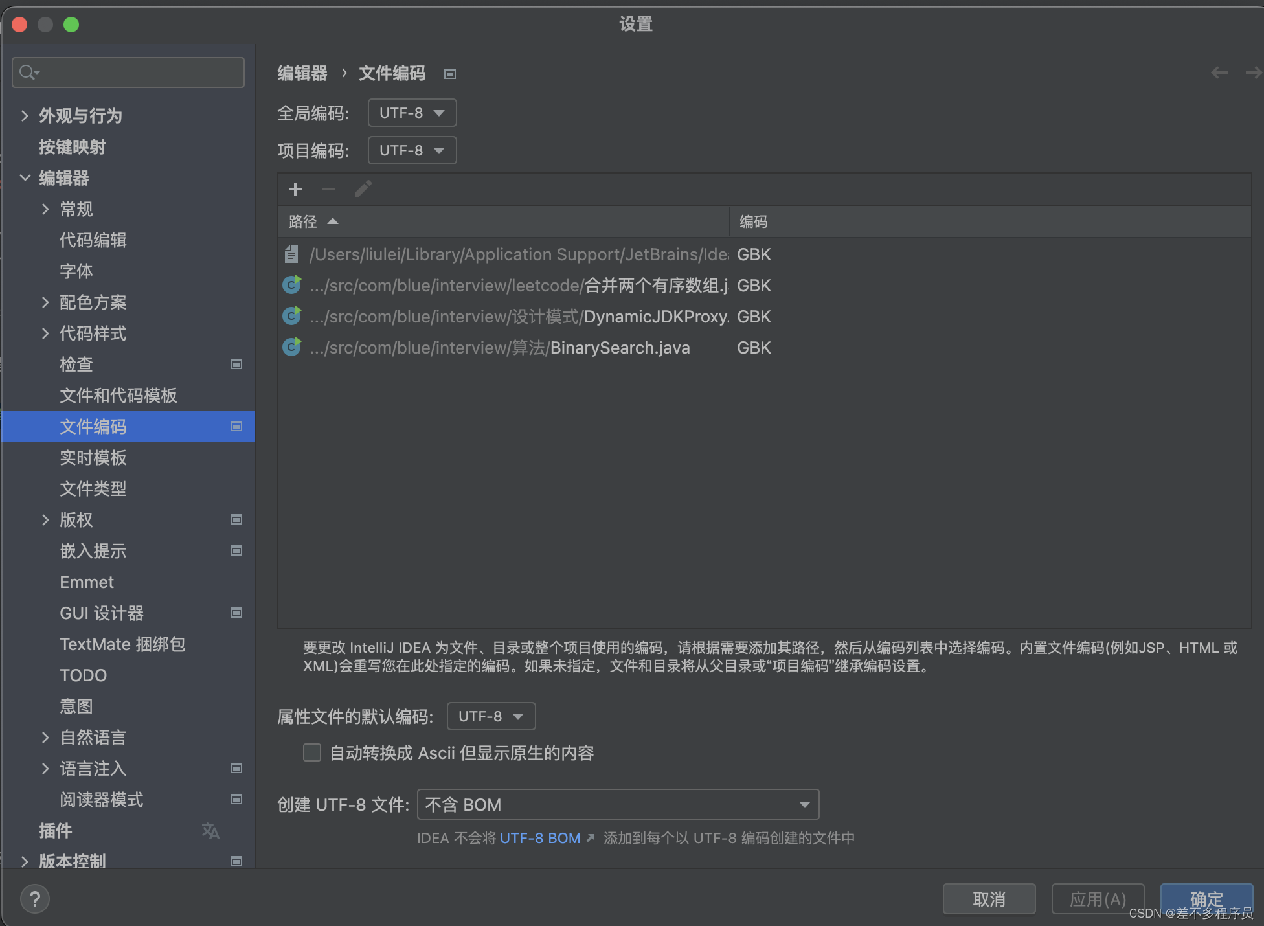
Task: Select 实时模板 settings page
Action: pyautogui.click(x=93, y=458)
